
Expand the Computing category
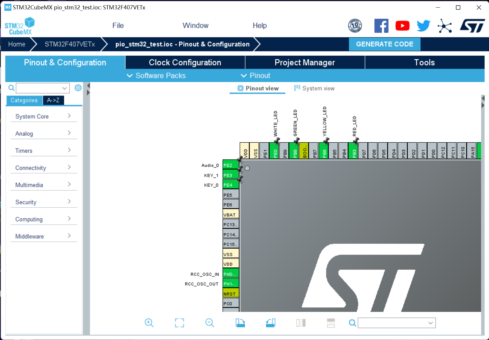(44, 219)
